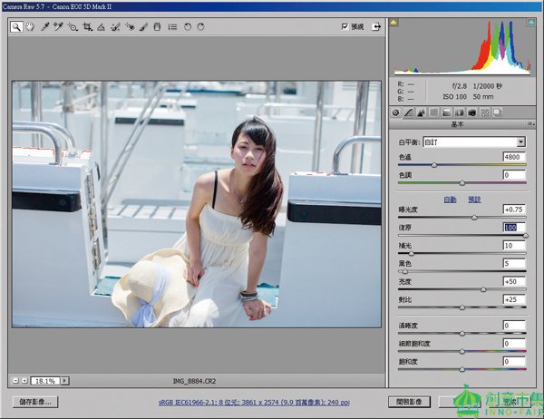544x419 pixels.
Task: Open Camera Raw preferences list icon
Action: [x=172, y=26]
